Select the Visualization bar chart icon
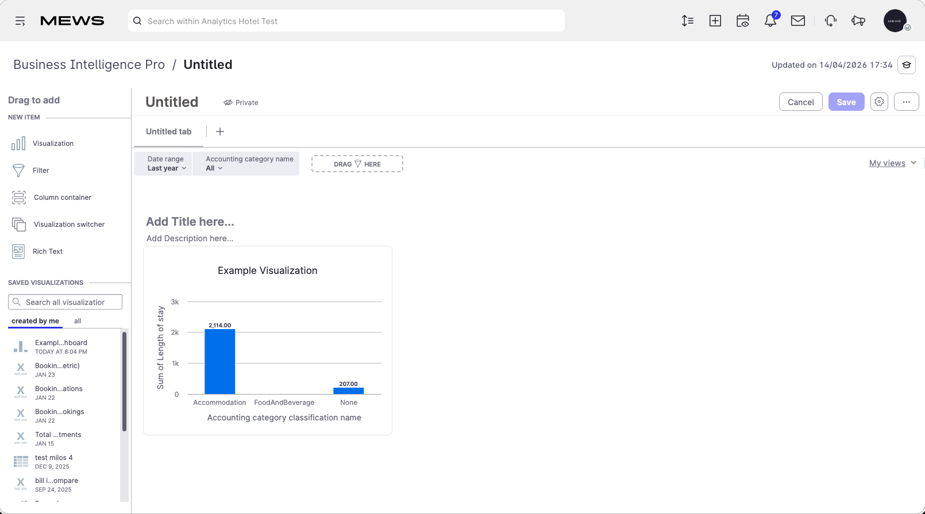Screen dimensions: 925x514 (x=18, y=144)
